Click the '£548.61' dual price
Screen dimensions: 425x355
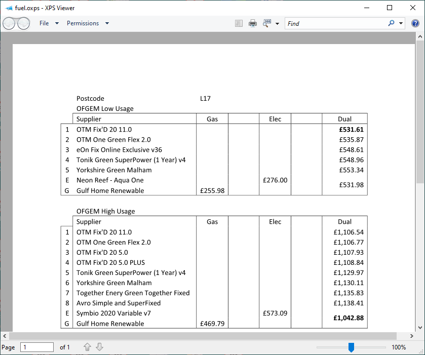tap(351, 150)
